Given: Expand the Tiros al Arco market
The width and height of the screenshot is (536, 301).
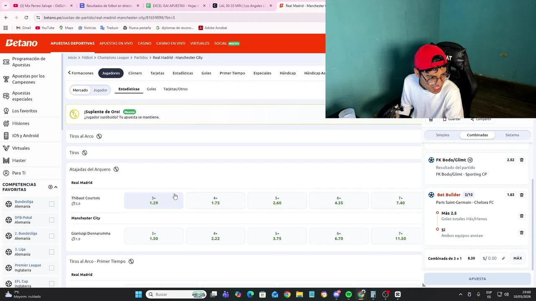Looking at the screenshot, I should (x=244, y=136).
